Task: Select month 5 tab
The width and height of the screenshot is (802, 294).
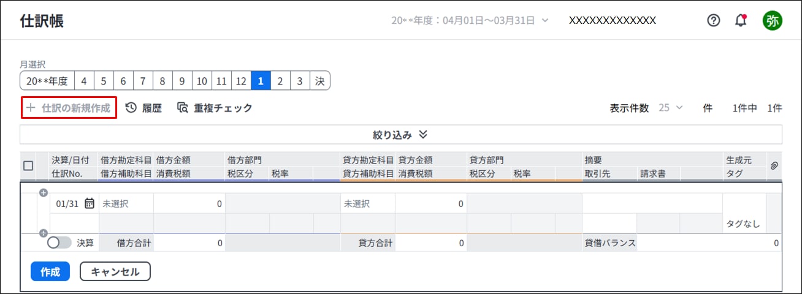Action: 104,81
